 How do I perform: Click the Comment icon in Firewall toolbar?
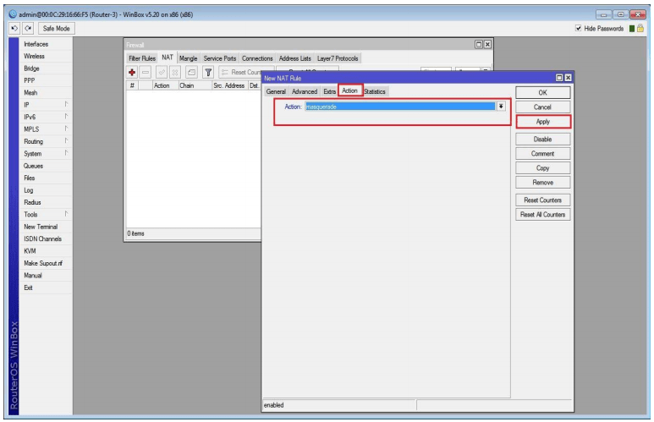tap(192, 74)
